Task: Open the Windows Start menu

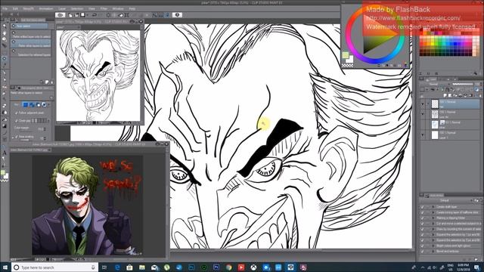Action: pyautogui.click(x=5, y=267)
